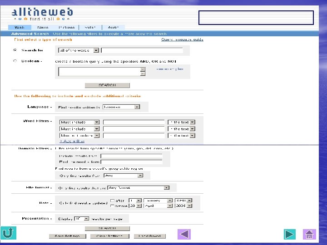Image resolution: width=327 pixels, height=245 pixels.
Task: Select the "Search for" radio button
Action: (15, 50)
